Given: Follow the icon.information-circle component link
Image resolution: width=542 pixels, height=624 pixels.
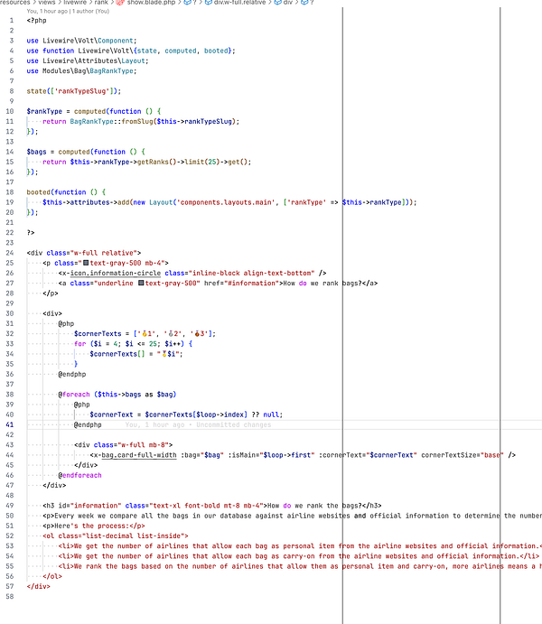Looking at the screenshot, I should coord(116,273).
